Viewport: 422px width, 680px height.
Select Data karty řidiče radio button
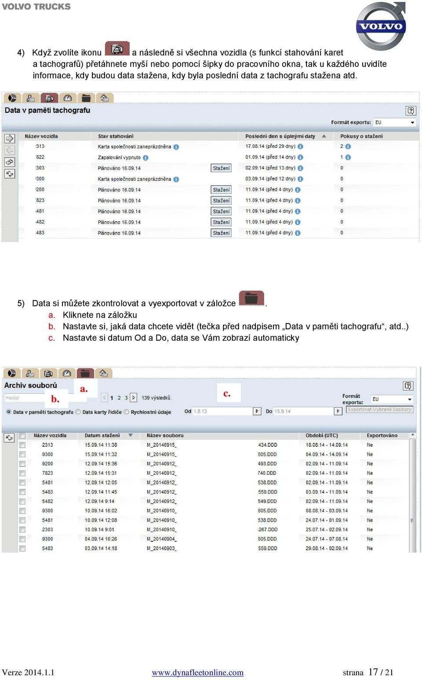pos(78,412)
